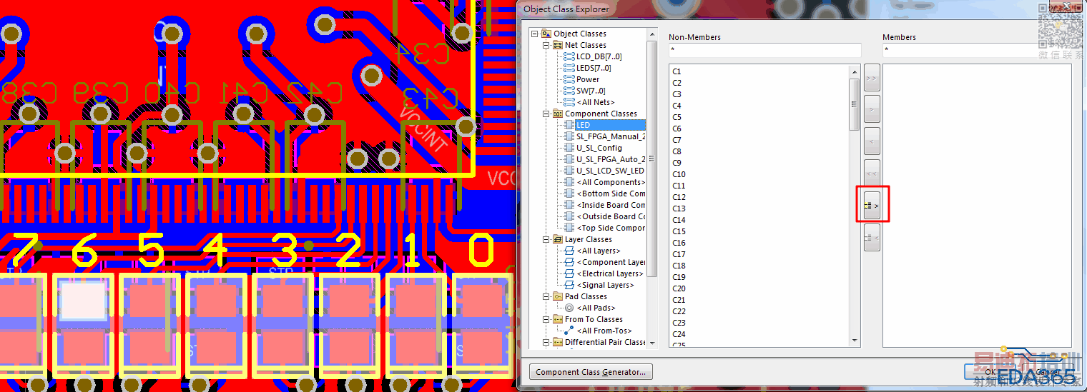Screen dimensions: 1087x392
Task: Click the Non-Members list scrollbar thumb
Action: click(854, 104)
